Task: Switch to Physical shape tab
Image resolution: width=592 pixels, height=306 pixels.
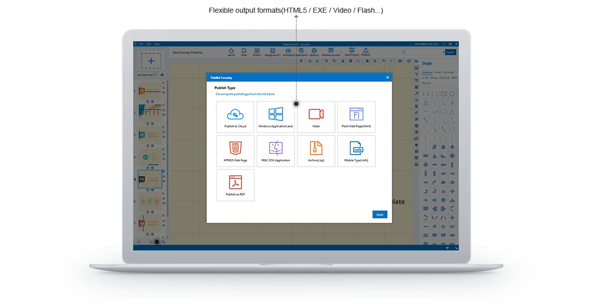Action: tap(426, 83)
